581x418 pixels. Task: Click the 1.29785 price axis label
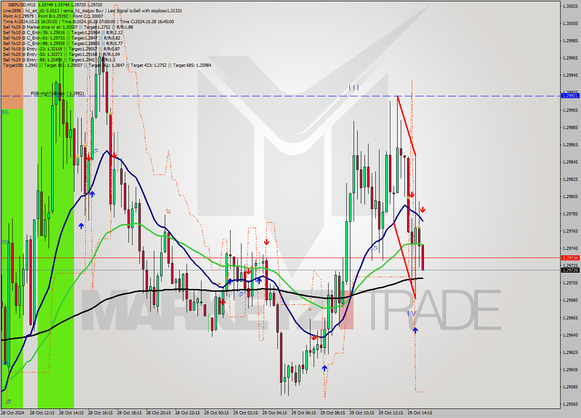pyautogui.click(x=570, y=214)
